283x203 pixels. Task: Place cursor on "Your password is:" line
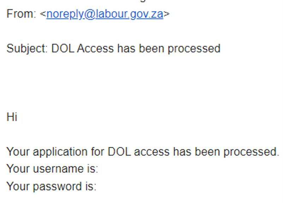tap(52, 186)
